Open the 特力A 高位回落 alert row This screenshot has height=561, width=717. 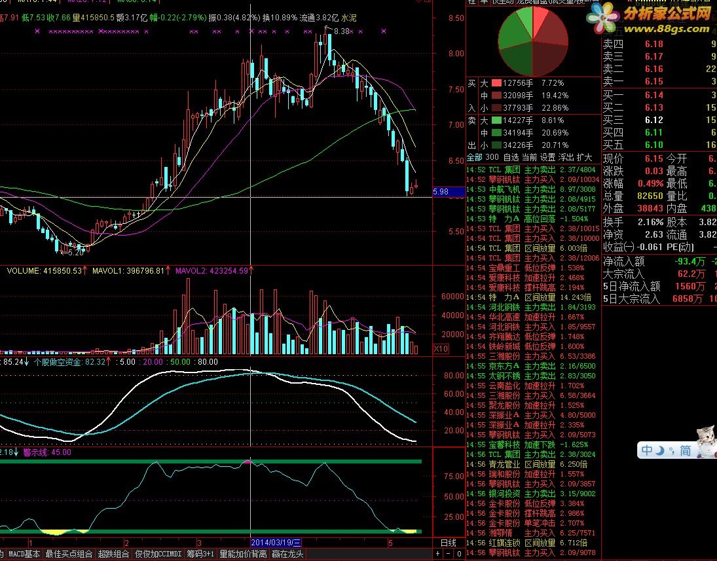point(533,219)
